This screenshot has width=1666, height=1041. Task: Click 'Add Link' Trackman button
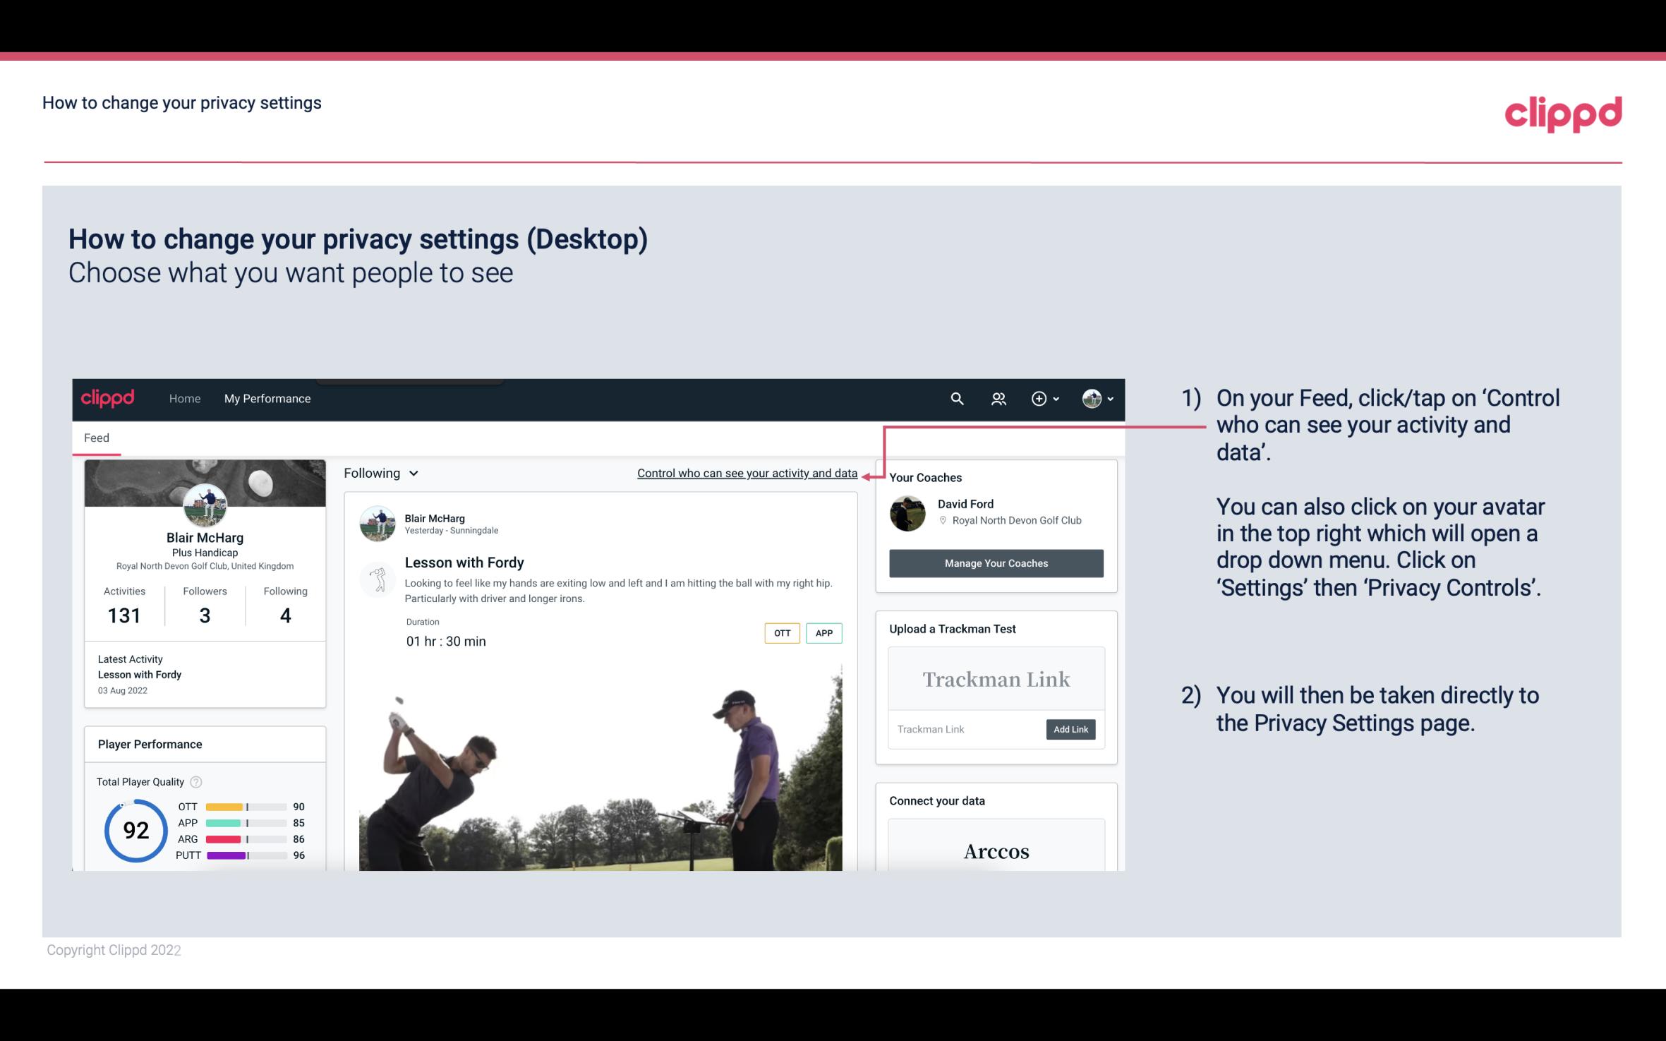(1069, 729)
